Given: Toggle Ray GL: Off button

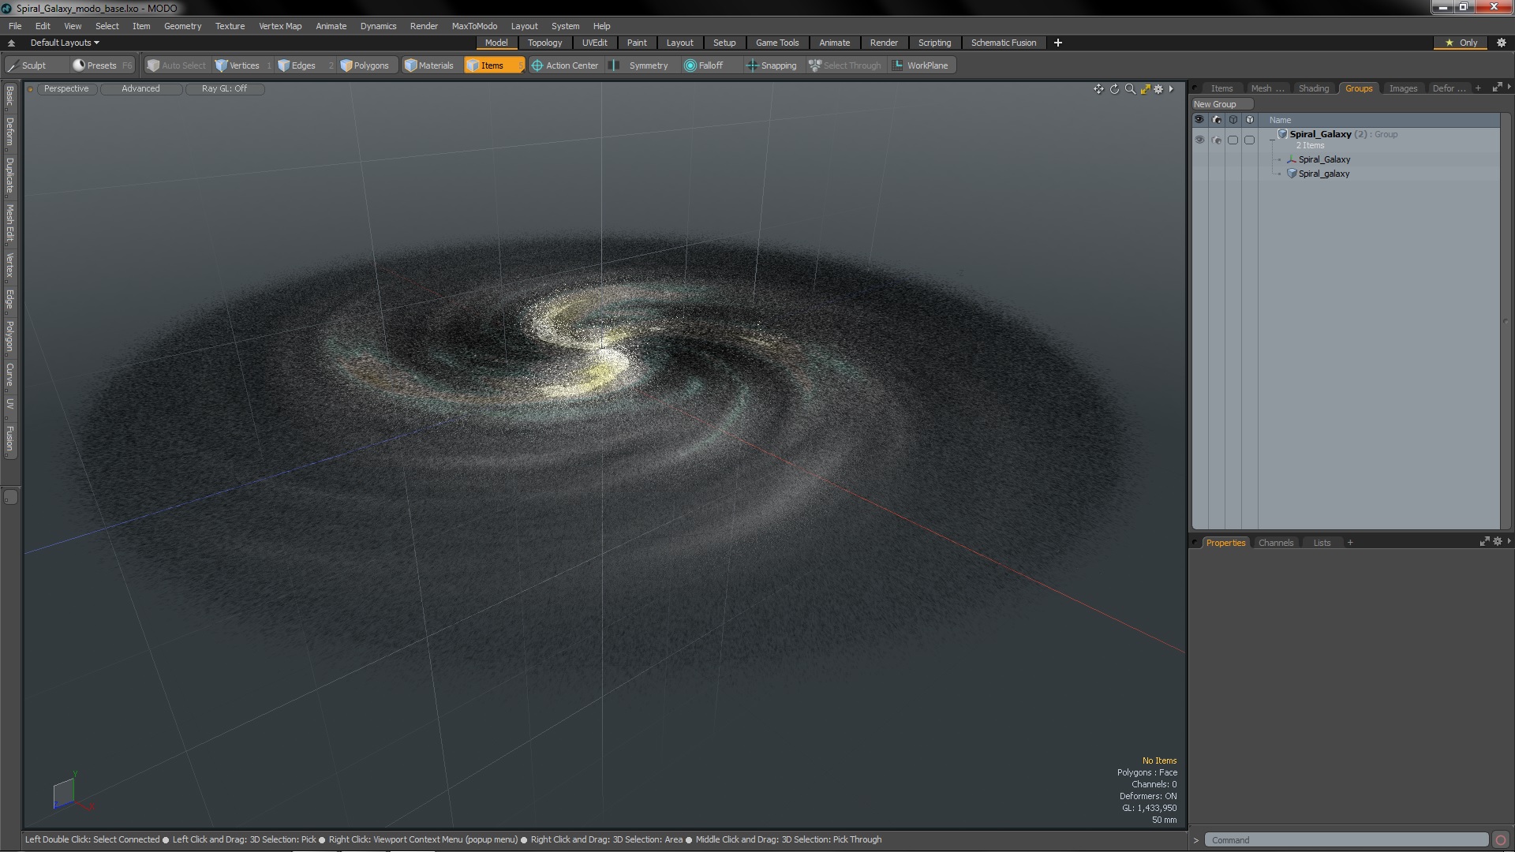Looking at the screenshot, I should point(224,88).
